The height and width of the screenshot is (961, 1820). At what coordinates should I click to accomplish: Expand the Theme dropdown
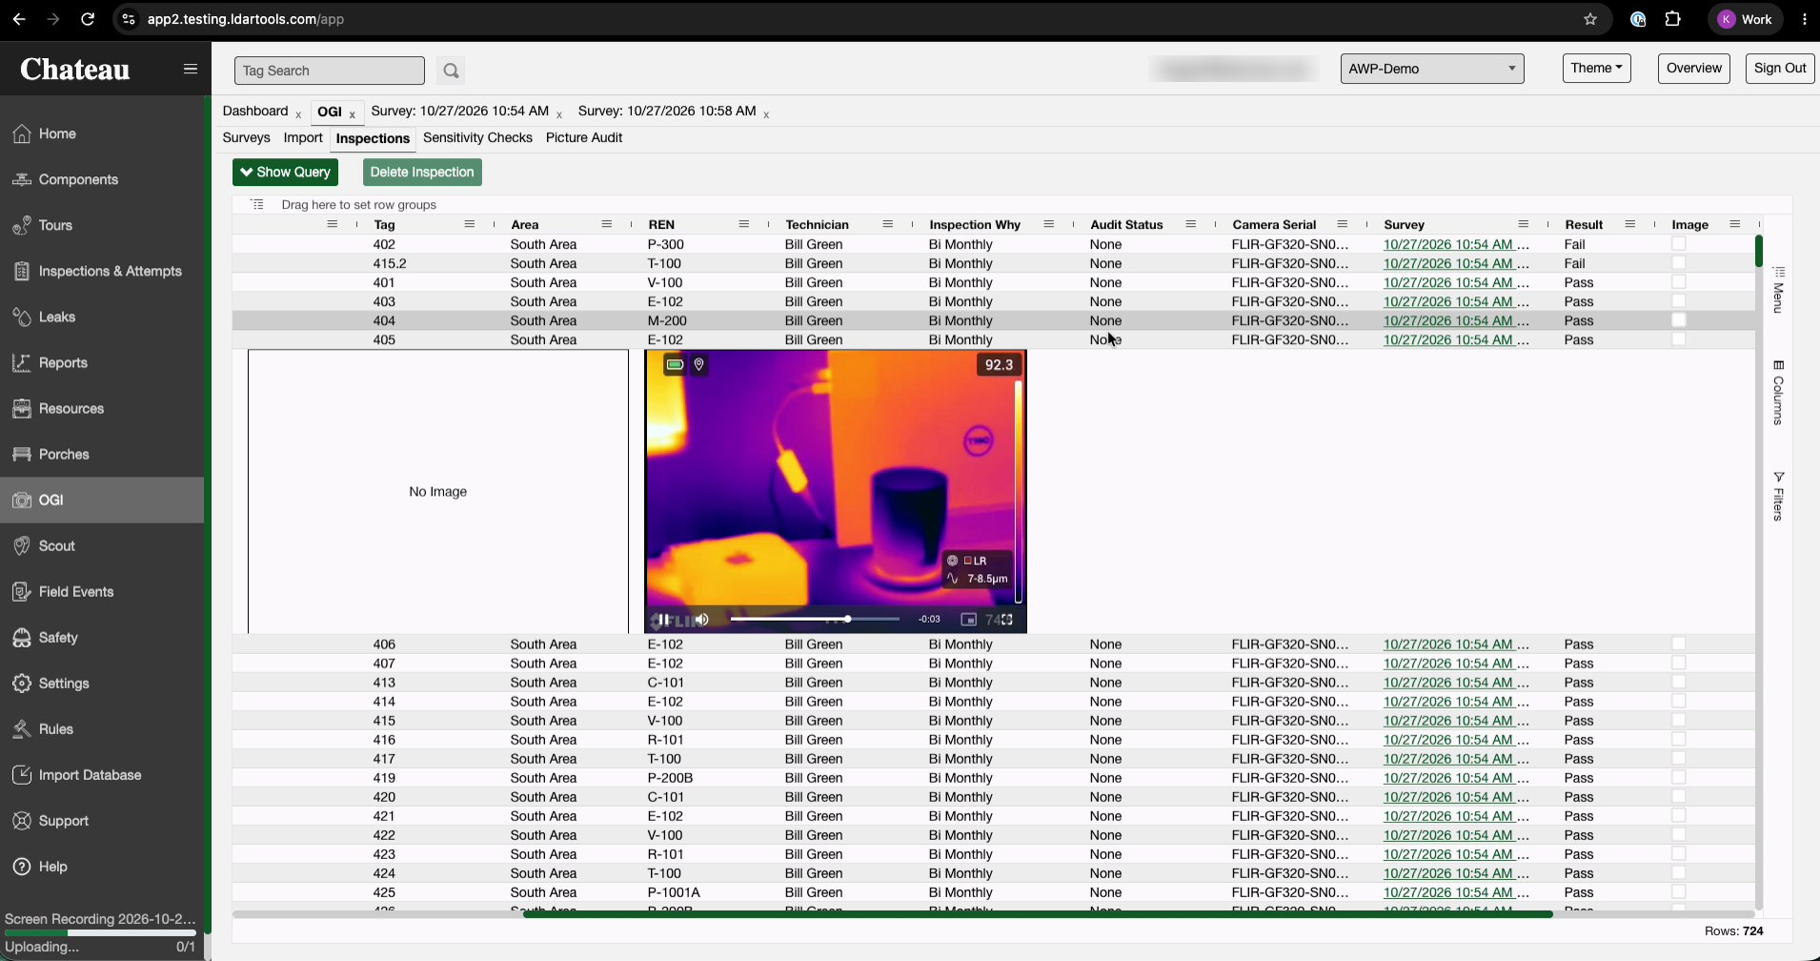pyautogui.click(x=1596, y=69)
